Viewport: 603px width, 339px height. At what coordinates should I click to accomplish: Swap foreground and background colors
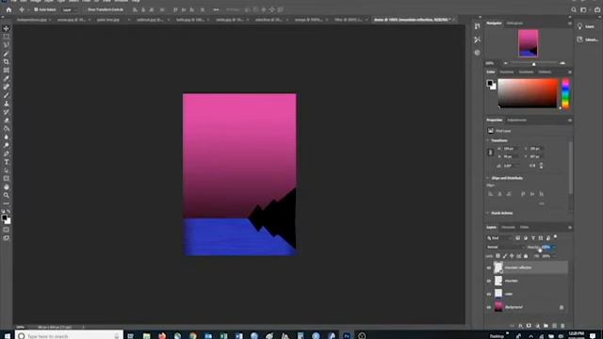coord(8,212)
